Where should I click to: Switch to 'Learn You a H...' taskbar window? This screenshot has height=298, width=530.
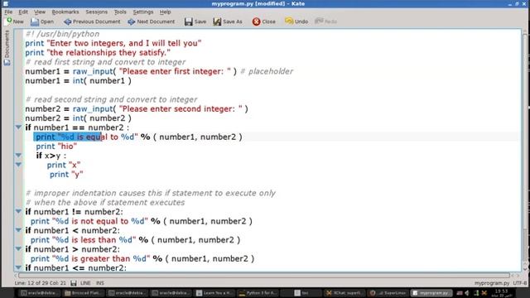(x=214, y=293)
